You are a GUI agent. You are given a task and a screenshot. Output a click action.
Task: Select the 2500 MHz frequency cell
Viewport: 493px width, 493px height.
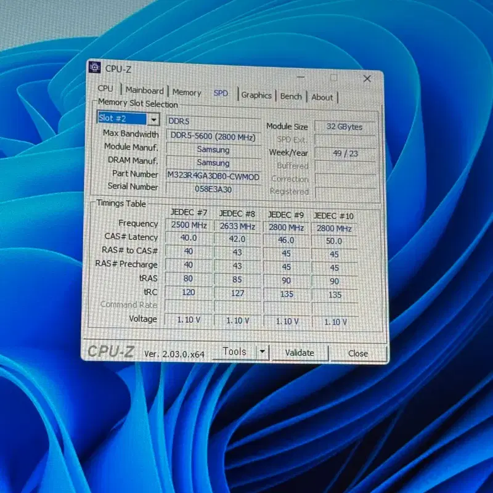point(189,225)
